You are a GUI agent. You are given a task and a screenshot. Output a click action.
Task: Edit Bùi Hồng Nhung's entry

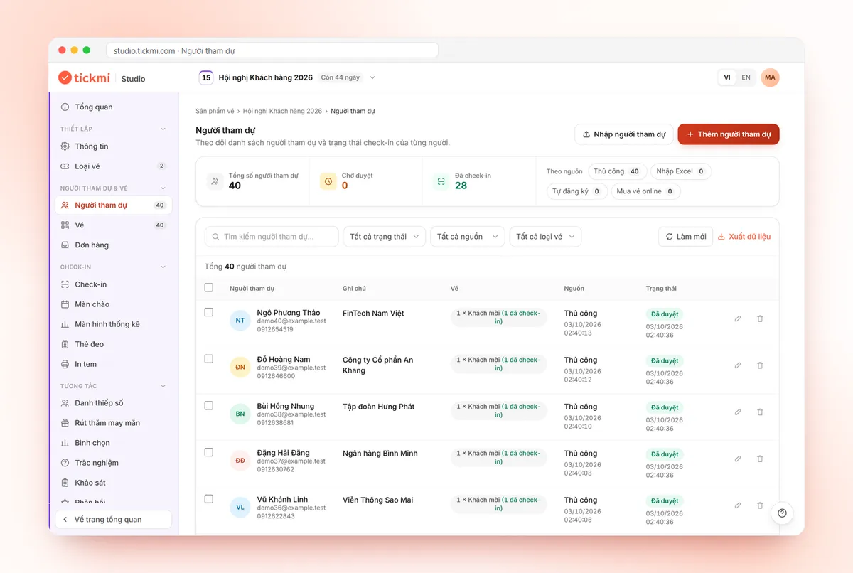738,412
